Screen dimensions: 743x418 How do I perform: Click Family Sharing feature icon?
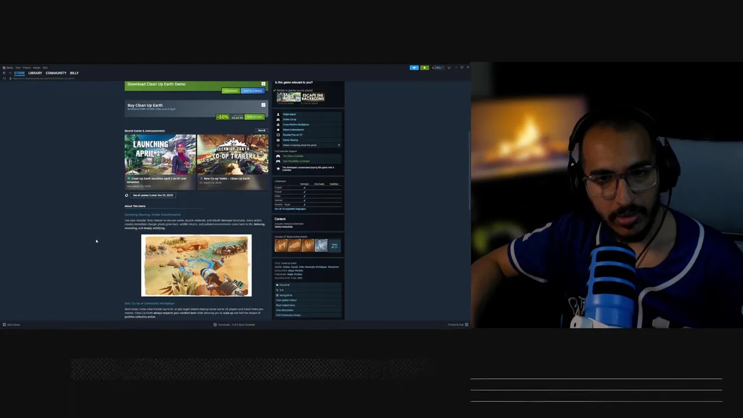click(278, 140)
